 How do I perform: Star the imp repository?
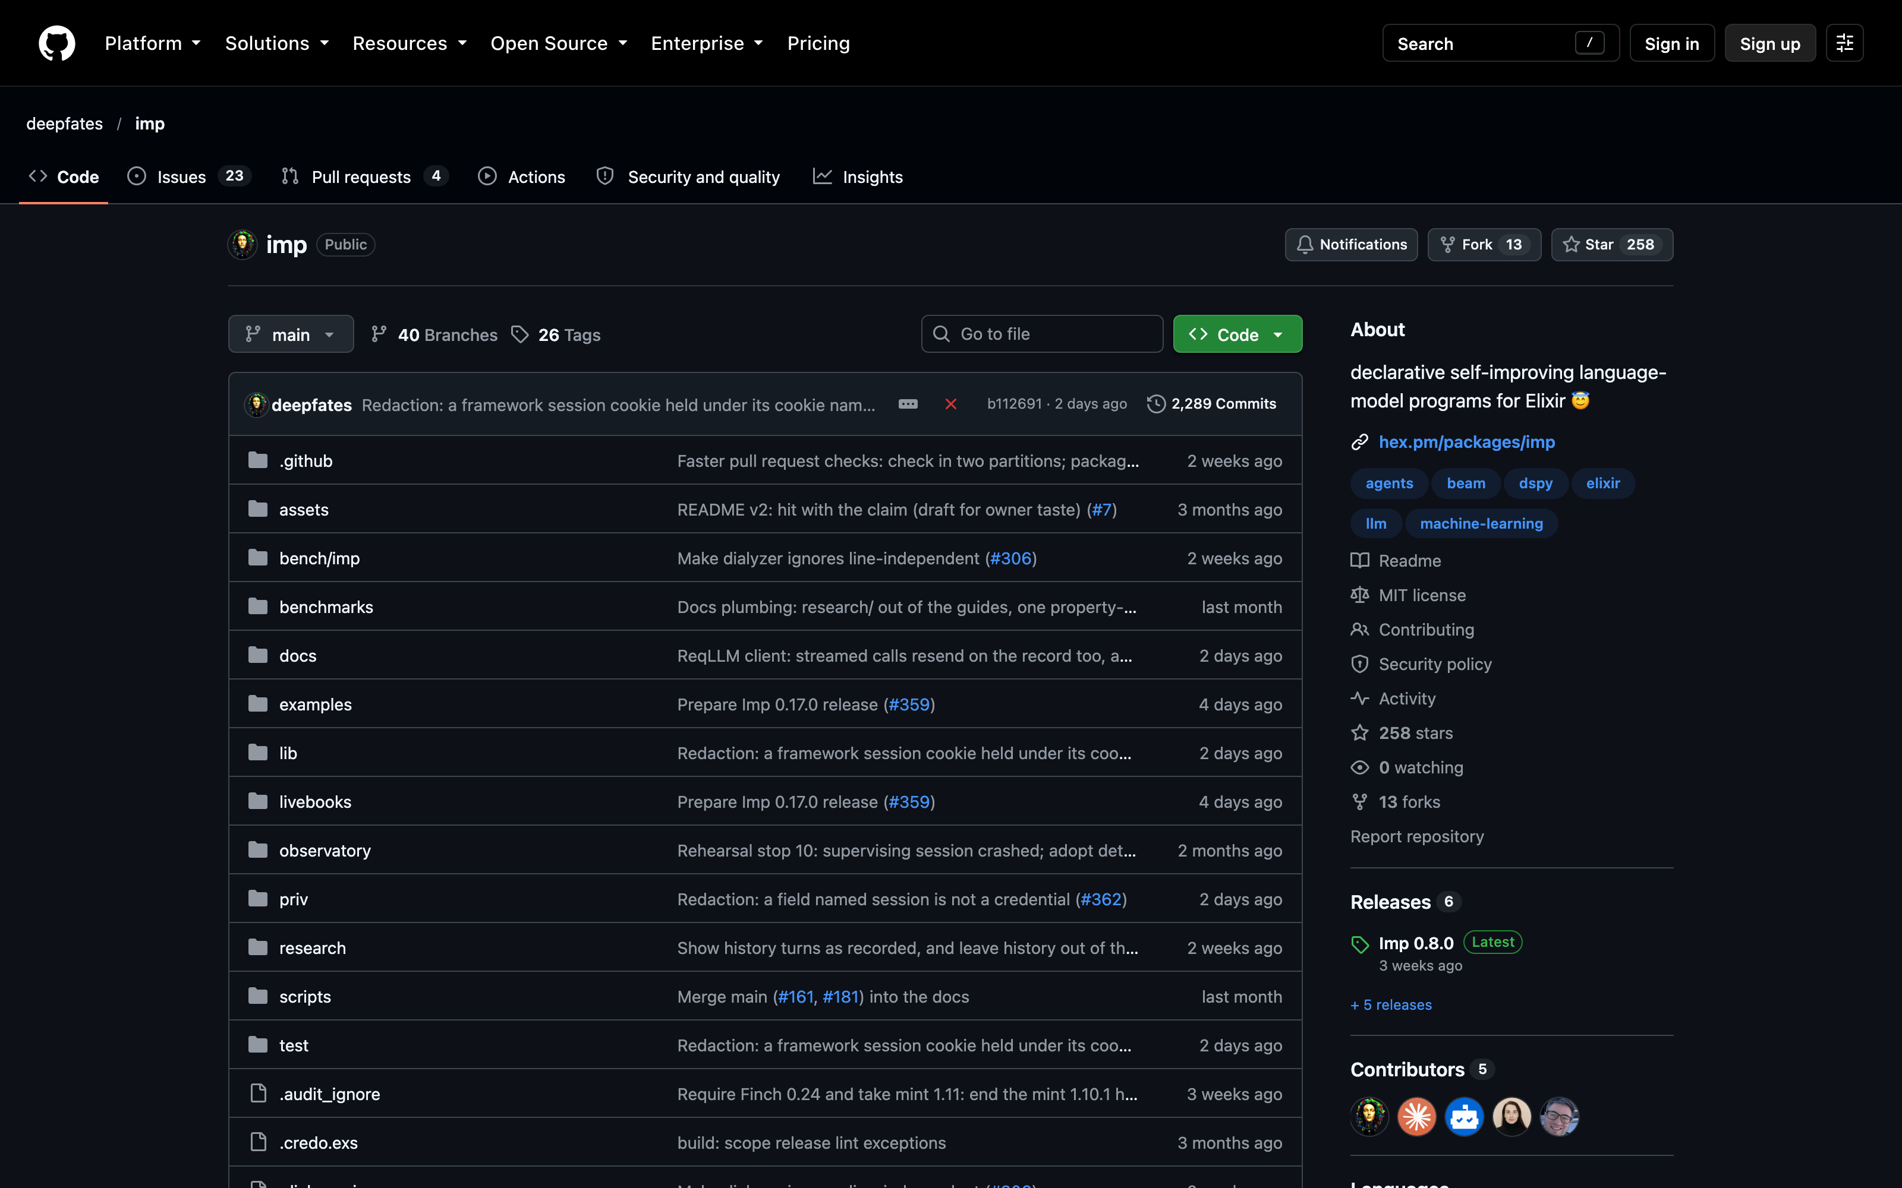coord(1611,244)
